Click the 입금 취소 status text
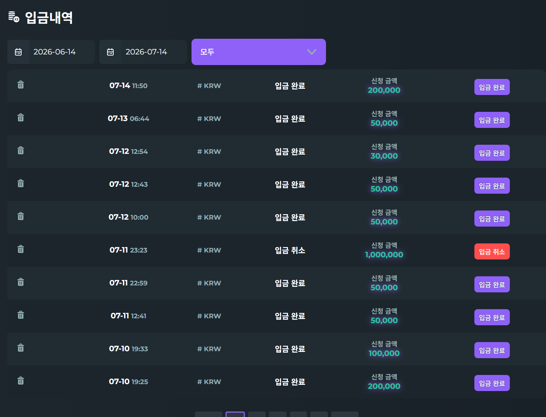The width and height of the screenshot is (546, 417). click(x=290, y=250)
